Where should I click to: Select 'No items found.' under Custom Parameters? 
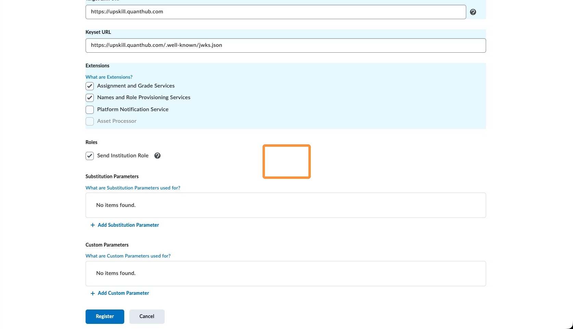coord(116,273)
